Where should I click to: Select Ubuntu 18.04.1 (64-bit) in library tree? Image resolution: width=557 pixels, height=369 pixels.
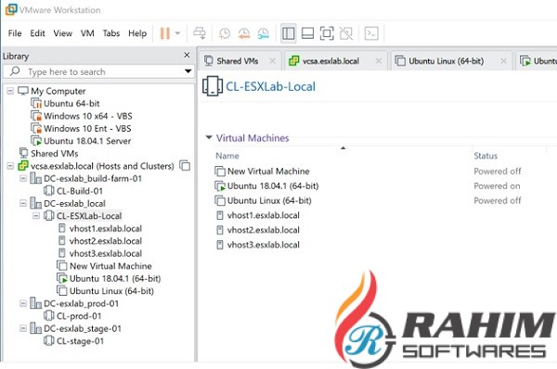(x=115, y=278)
